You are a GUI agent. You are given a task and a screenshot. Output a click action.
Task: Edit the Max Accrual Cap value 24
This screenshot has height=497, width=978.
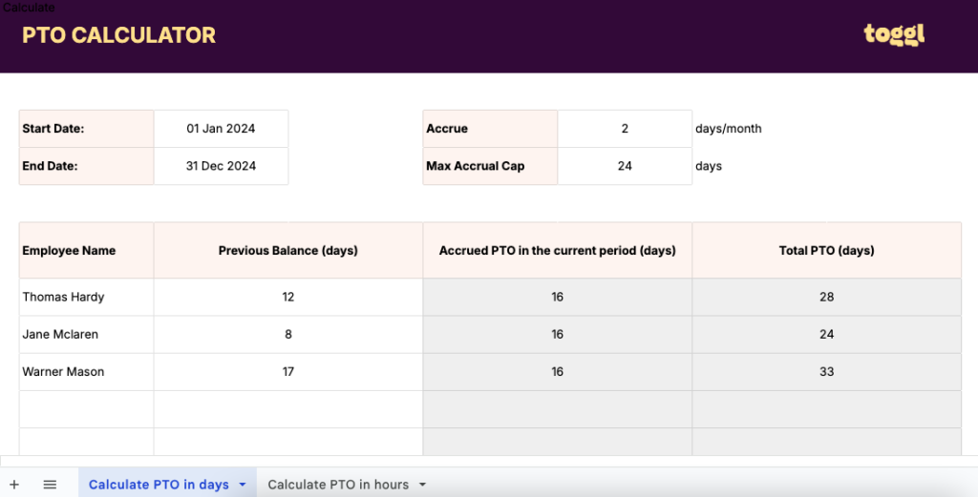pyautogui.click(x=625, y=166)
